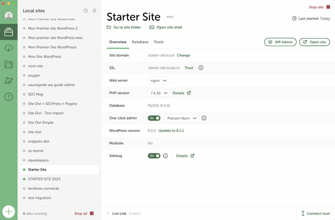This screenshot has width=335, height=220.
Task: Open WP Admin for Starter Site
Action: coord(280,42)
